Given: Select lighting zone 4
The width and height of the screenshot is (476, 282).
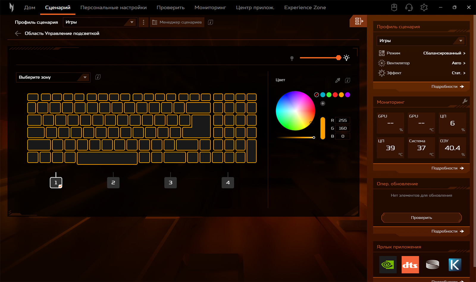Looking at the screenshot, I should 228,183.
